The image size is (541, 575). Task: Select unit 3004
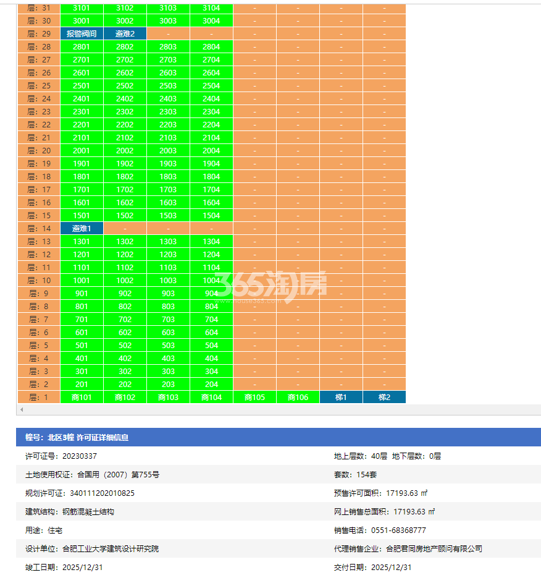pos(211,21)
